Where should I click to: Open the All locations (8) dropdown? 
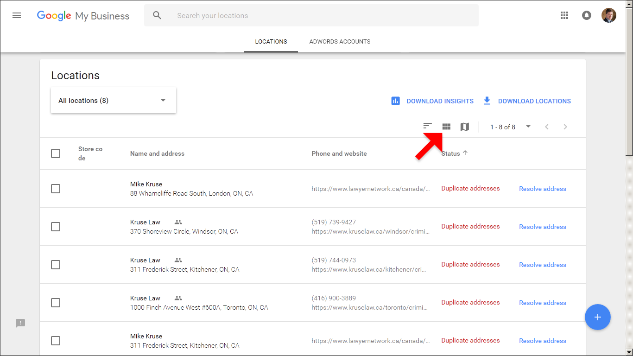(114, 100)
